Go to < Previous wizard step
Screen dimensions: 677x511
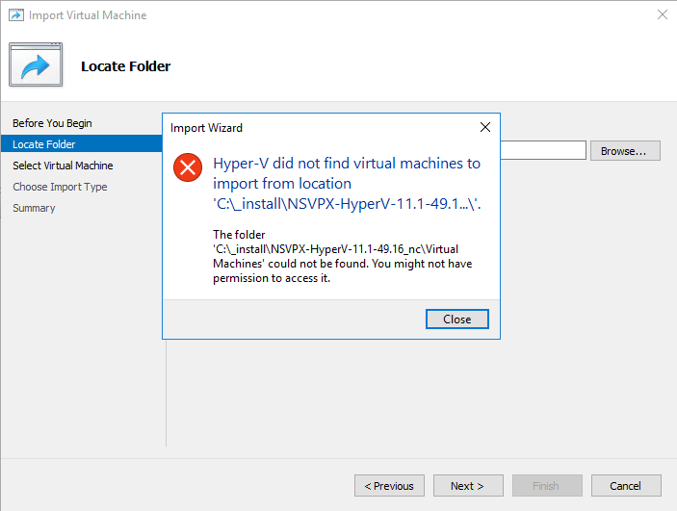pyautogui.click(x=389, y=486)
